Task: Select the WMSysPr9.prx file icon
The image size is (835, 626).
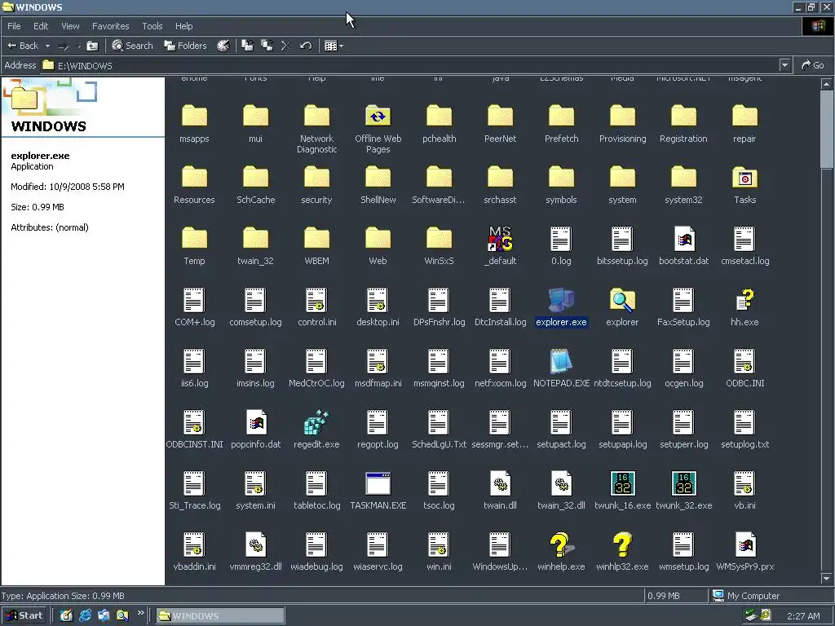Action: [x=744, y=545]
